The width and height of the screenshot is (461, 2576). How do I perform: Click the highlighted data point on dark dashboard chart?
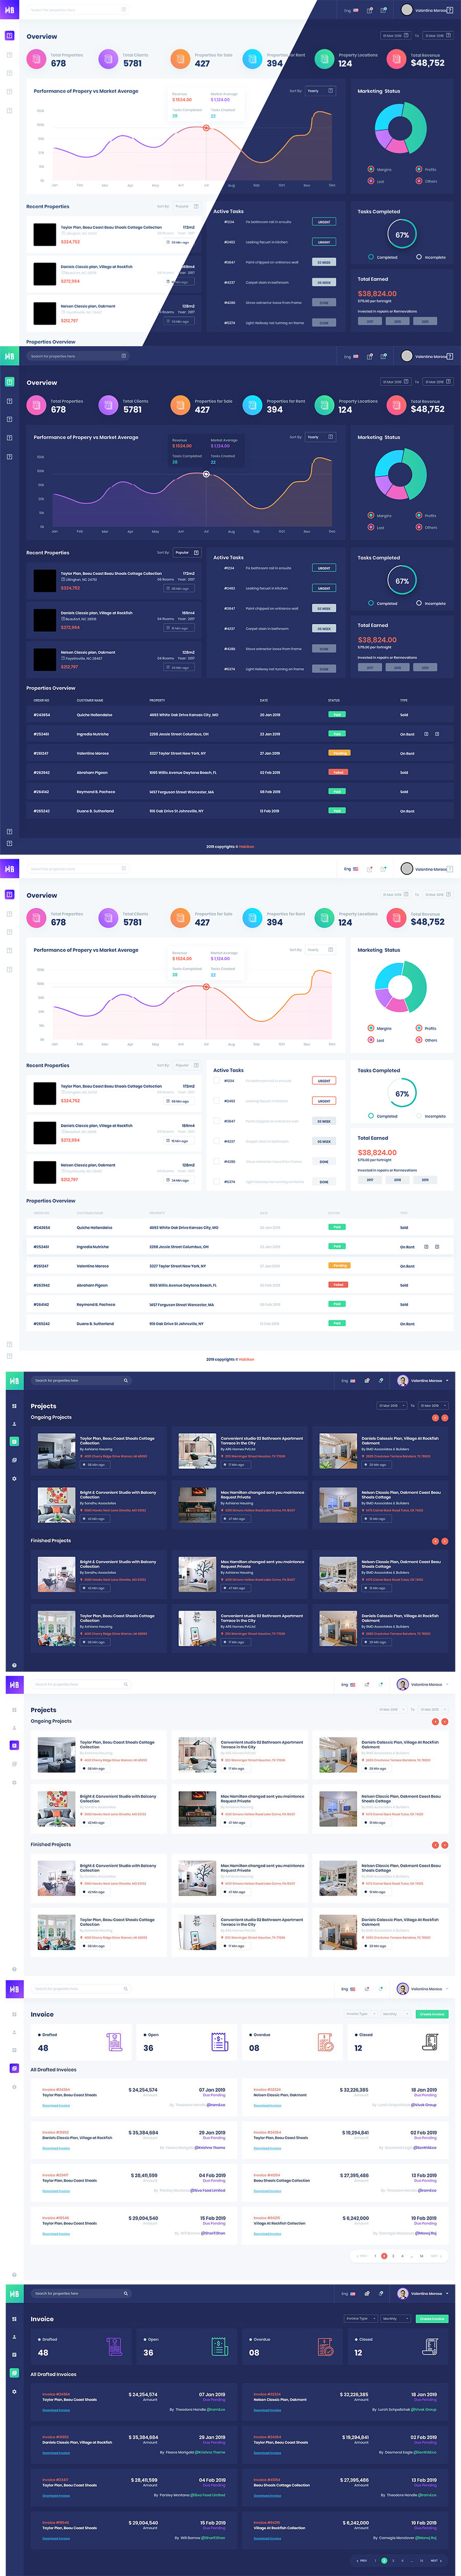[x=206, y=474]
